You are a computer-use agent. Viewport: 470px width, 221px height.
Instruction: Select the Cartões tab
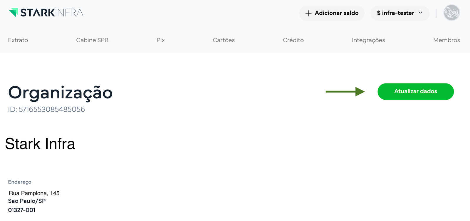[224, 40]
